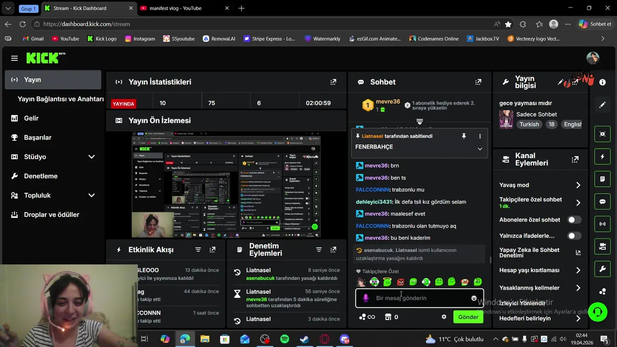Pop out the Kanal Eylemleri panel
The height and width of the screenshot is (347, 617).
575,159
